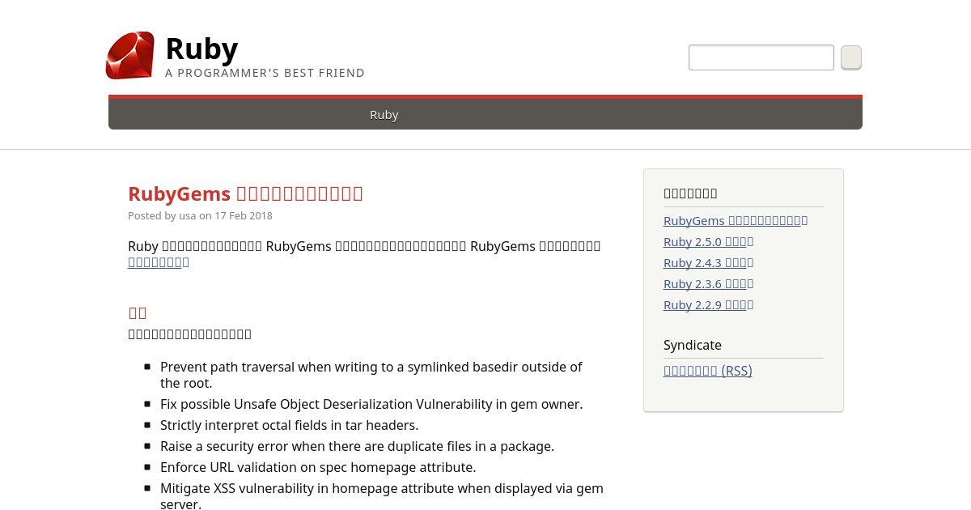Open the Ruby 2.5.0 news link
Viewport: 971px width, 510px height.
coord(708,241)
